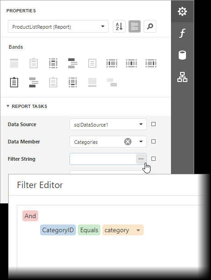Open the Field List database icon
This screenshot has width=211, height=280.
point(182,55)
